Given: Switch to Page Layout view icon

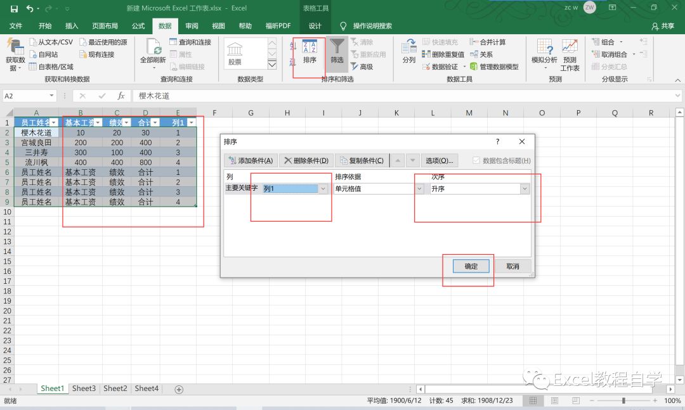Looking at the screenshot, I should [554, 400].
